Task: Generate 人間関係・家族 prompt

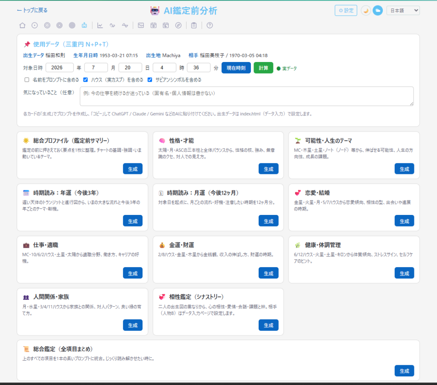Action: [133, 325]
